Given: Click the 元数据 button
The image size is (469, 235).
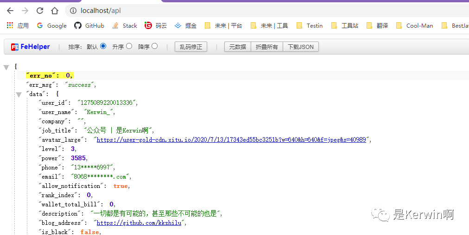Looking at the screenshot, I should click(x=238, y=47).
